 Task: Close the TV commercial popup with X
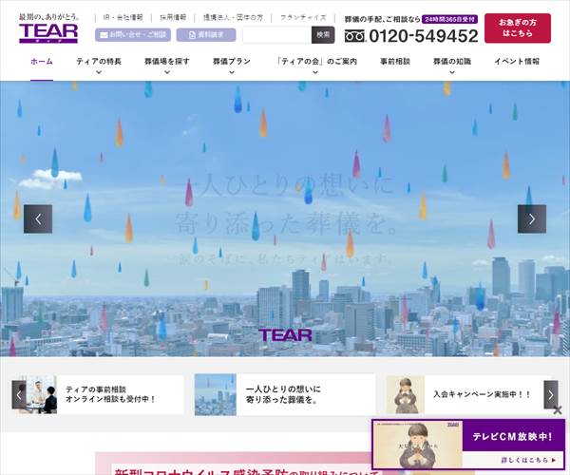point(558,410)
